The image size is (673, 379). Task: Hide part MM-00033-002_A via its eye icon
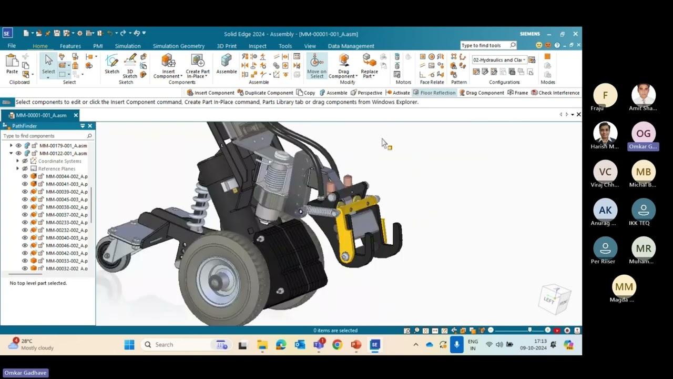[25, 261]
